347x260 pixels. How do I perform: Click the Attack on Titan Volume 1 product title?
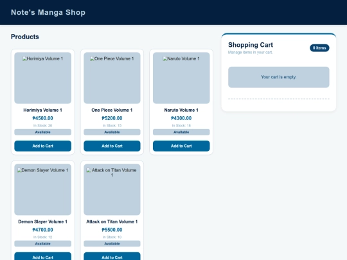112,221
